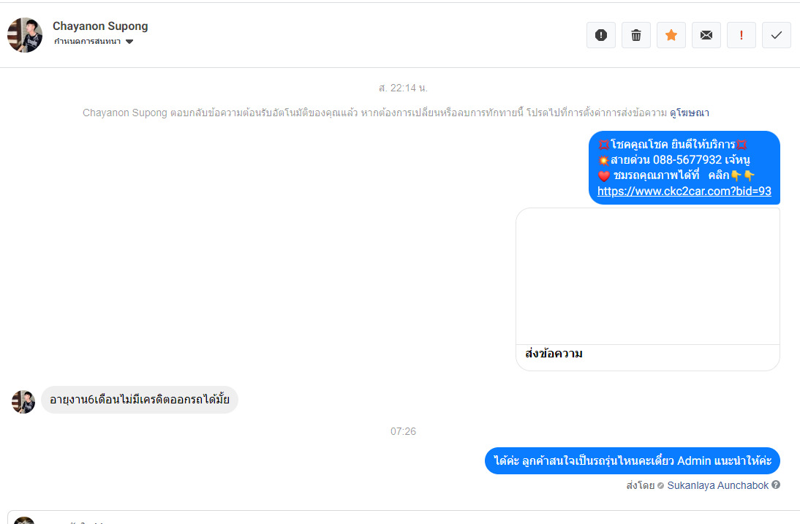The width and height of the screenshot is (800, 524).
Task: Click the reply input box at bottom
Action: 403,518
